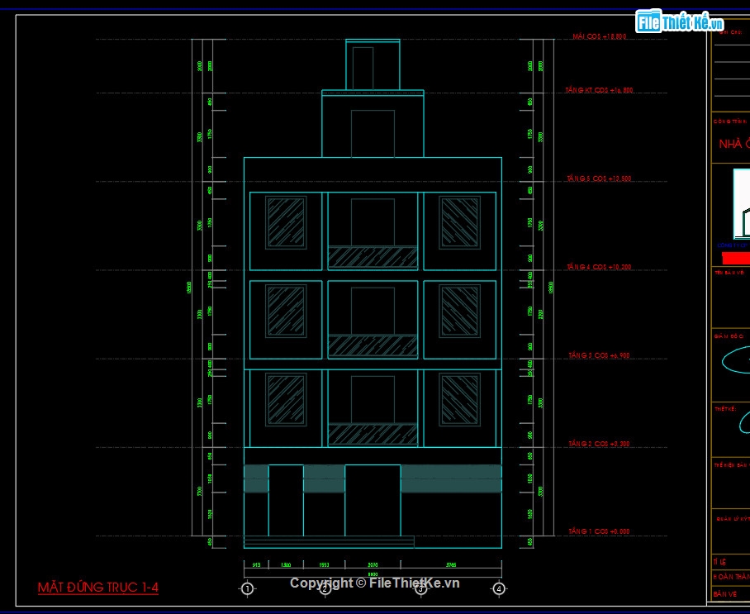Screen dimensions: 750x614
Task: Click the "TẦNG 5 COS" level label
Action: [600, 178]
